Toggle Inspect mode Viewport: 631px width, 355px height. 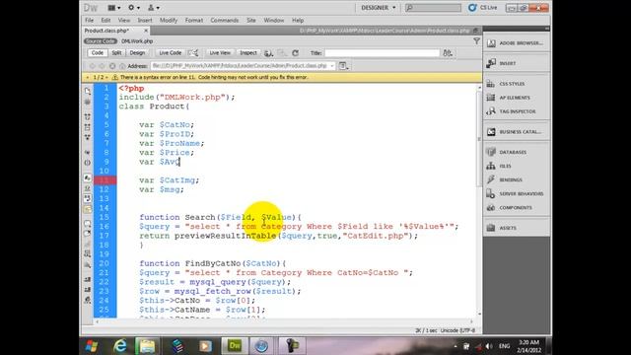[x=248, y=52]
